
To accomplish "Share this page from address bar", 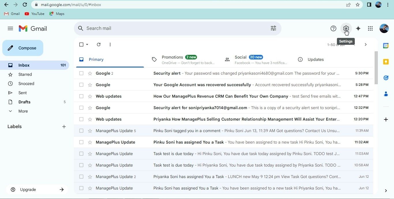I will (348, 5).
